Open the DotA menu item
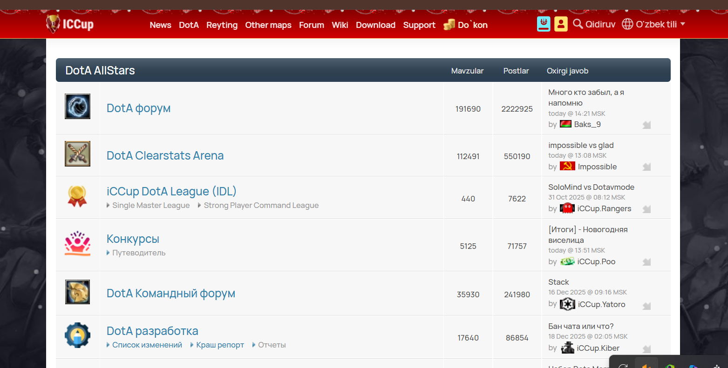This screenshot has height=368, width=728. tap(189, 25)
